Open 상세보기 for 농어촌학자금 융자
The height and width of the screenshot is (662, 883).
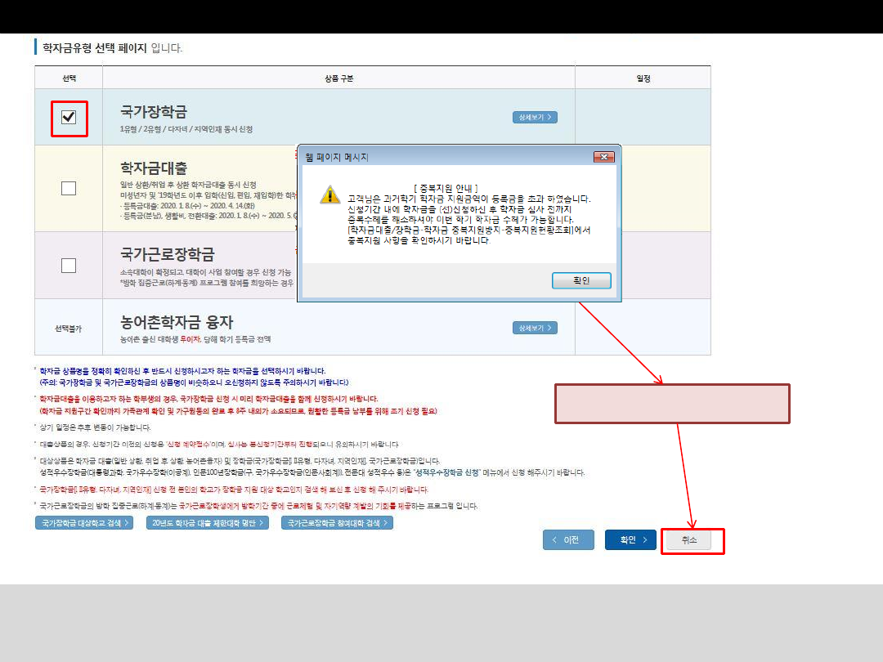[535, 328]
